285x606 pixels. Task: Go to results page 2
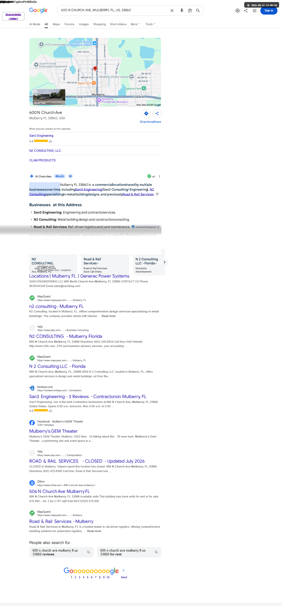tap(75, 577)
